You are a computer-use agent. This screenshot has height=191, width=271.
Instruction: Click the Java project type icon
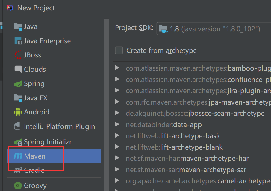pyautogui.click(x=18, y=27)
